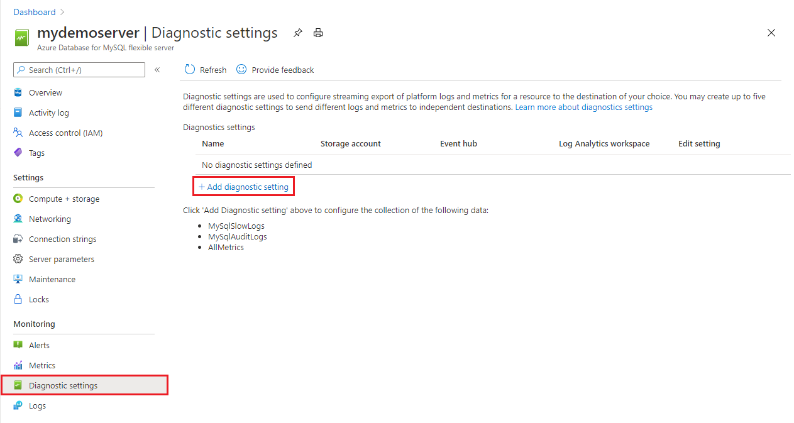Open the Connection strings page
The width and height of the screenshot is (794, 423).
62,239
